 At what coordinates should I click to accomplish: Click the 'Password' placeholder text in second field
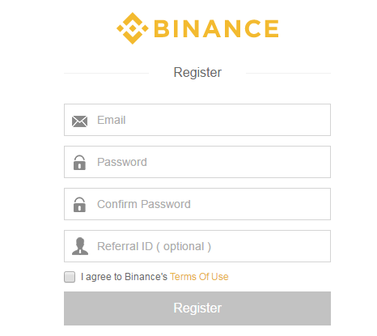tap(122, 162)
